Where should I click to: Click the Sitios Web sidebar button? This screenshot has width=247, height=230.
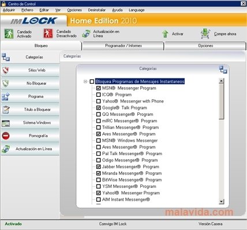pyautogui.click(x=30, y=70)
